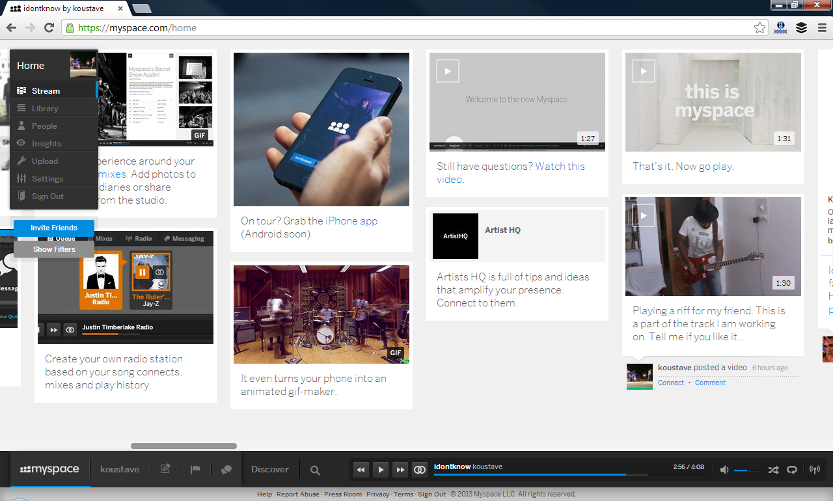Open the Artist HQ title link
Viewport: 833px width, 501px height.
tap(502, 230)
